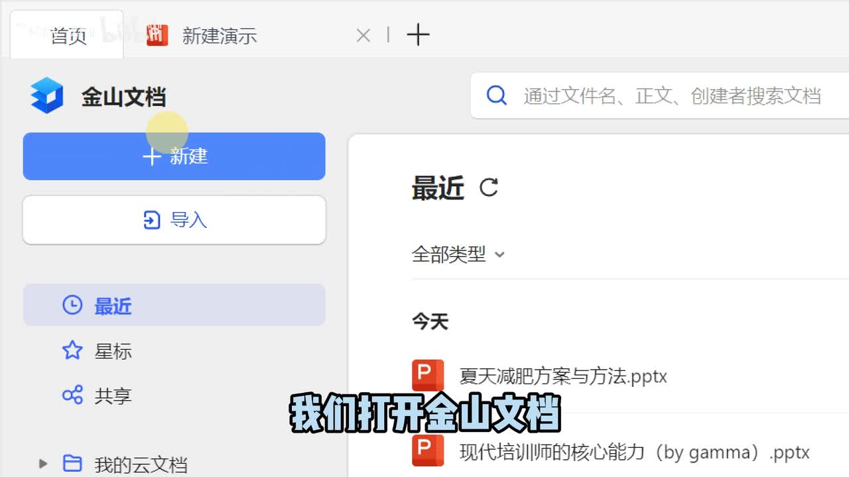Switch to the 新建演示 tab
The width and height of the screenshot is (849, 477).
219,36
